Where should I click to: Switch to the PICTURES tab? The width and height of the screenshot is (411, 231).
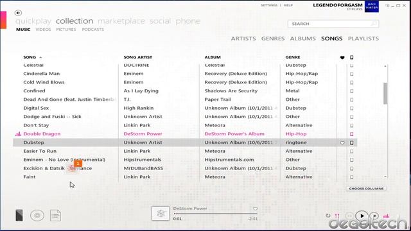click(x=66, y=30)
